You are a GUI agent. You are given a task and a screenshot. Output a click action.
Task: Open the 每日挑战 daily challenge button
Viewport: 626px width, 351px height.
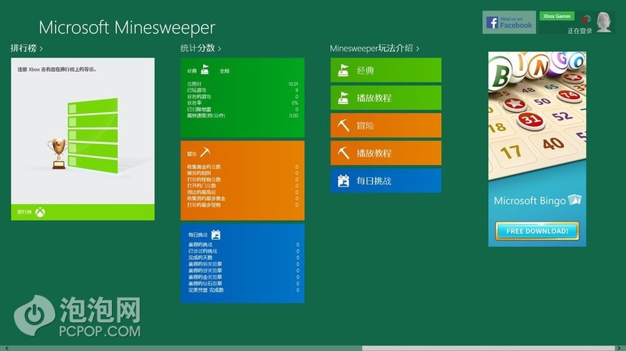point(386,180)
